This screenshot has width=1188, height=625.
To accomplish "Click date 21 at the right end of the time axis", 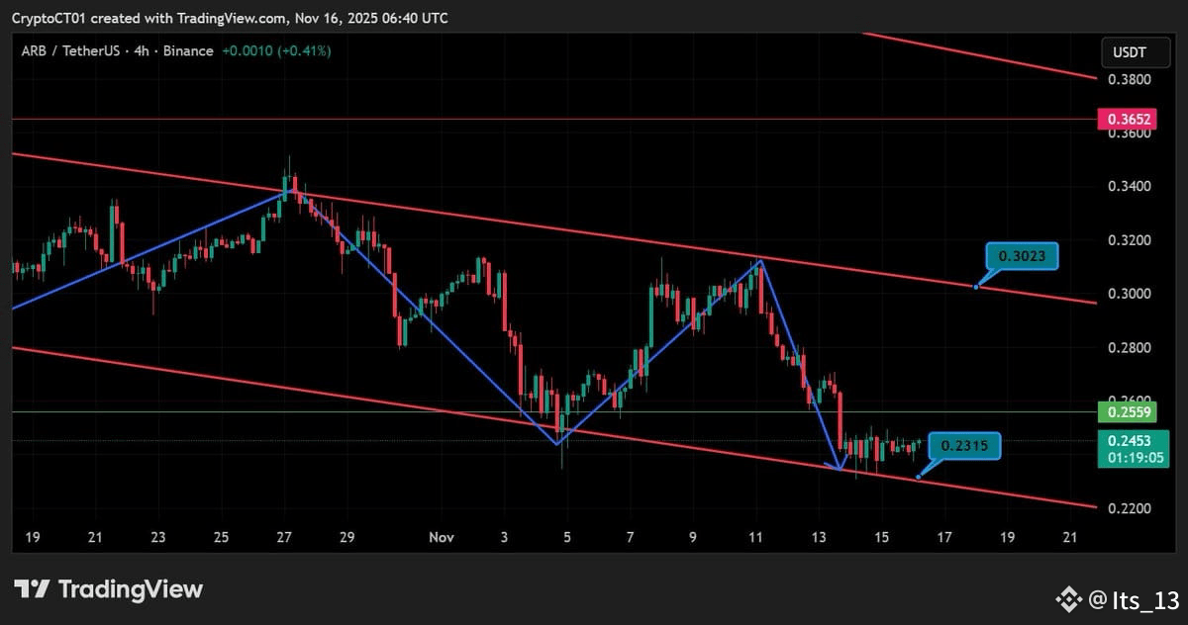I will pos(1069,537).
